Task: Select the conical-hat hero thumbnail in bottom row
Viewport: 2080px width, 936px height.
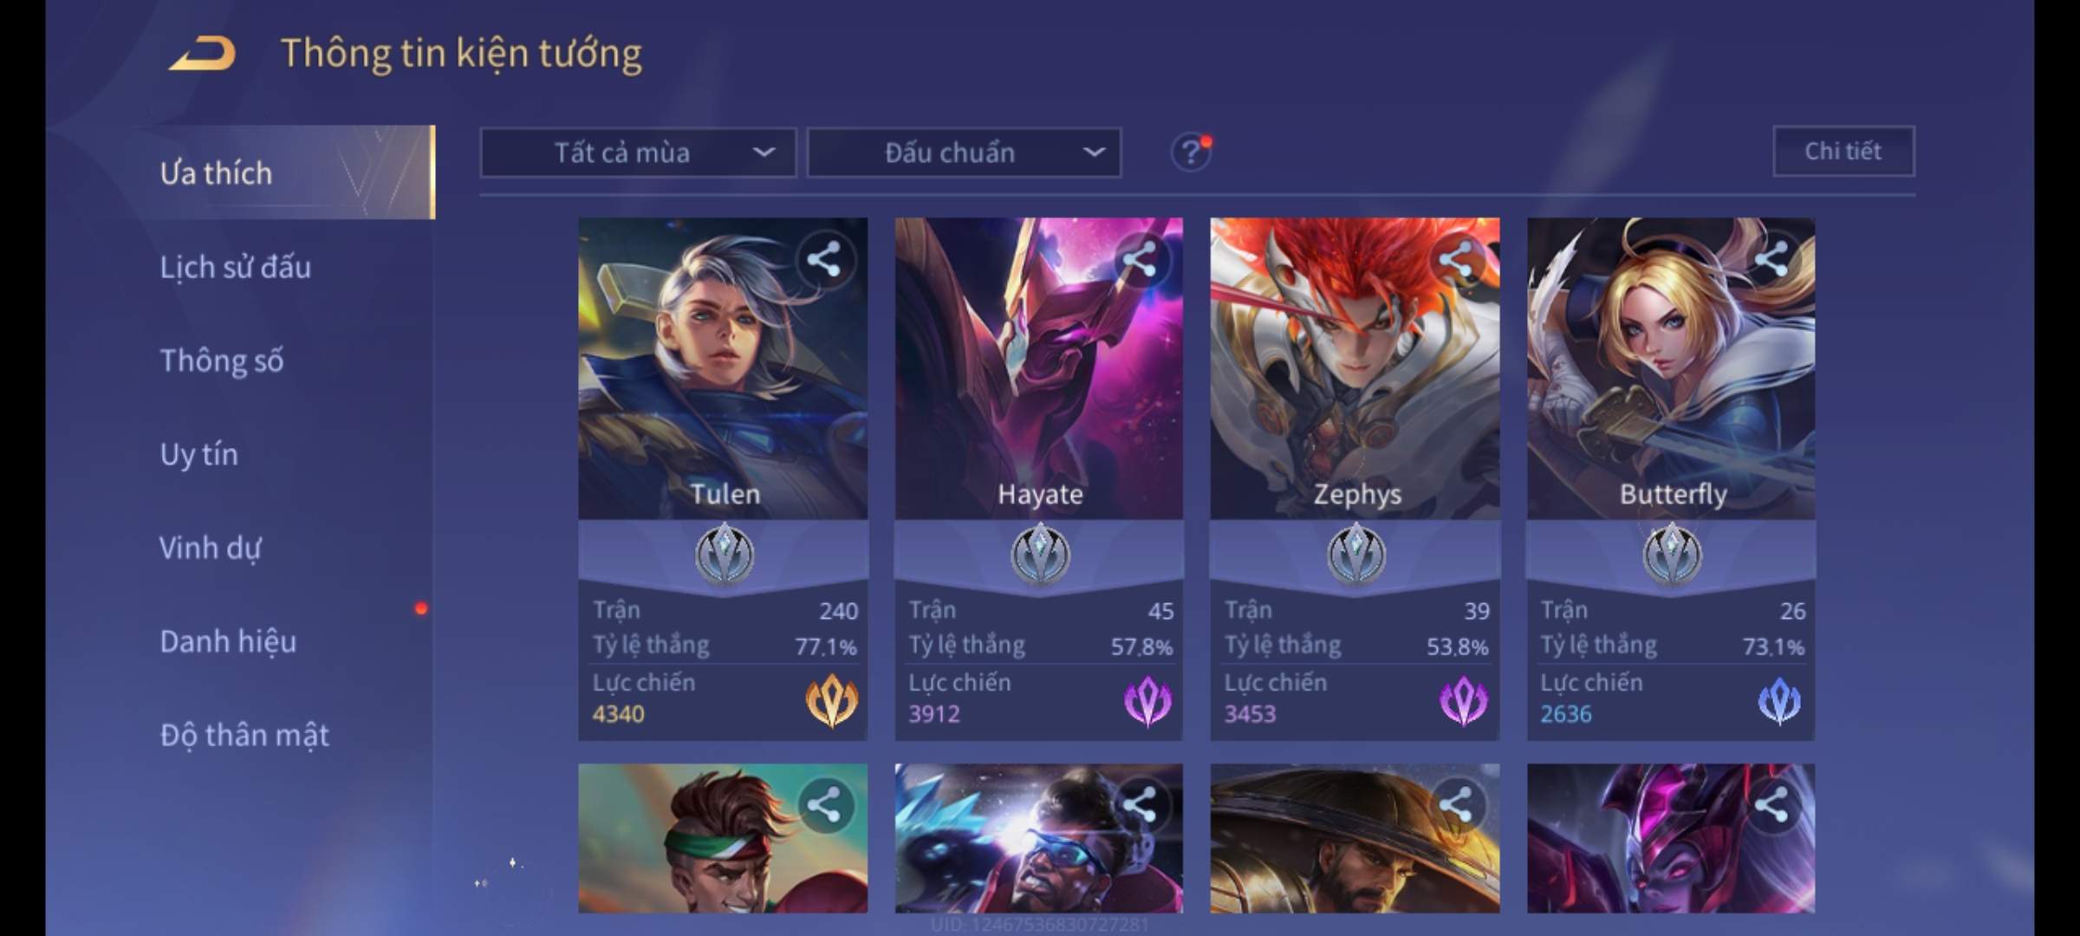Action: (1355, 838)
